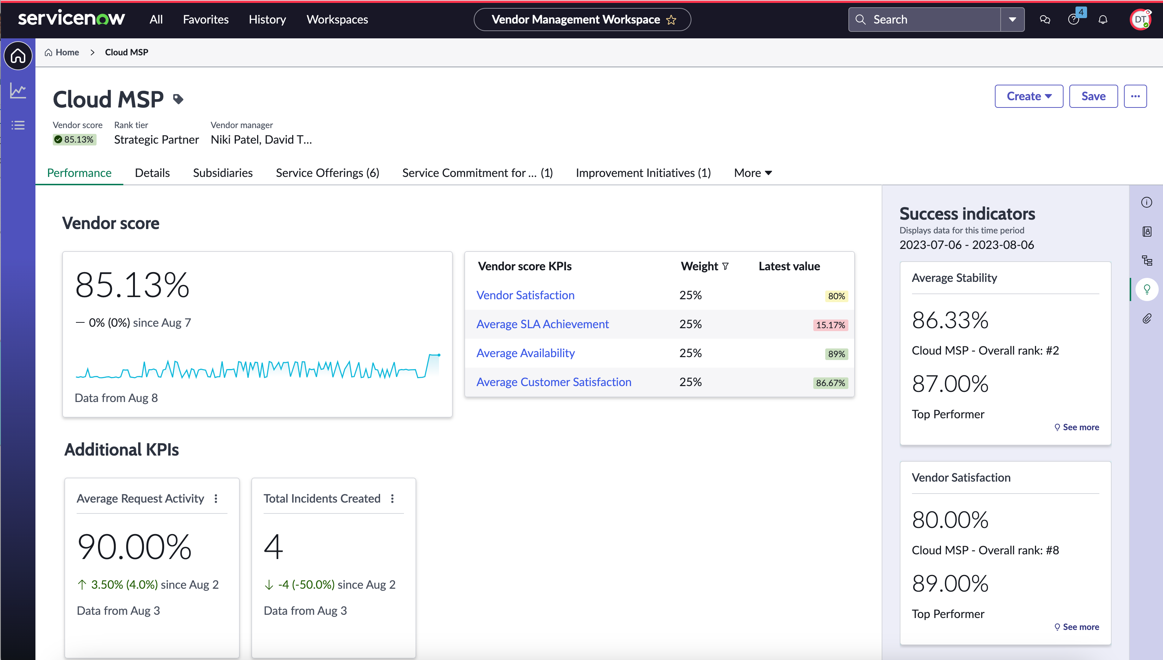This screenshot has height=660, width=1163.
Task: Click 'Cloud MSP - Overall rank: #2' text
Action: [x=985, y=350]
